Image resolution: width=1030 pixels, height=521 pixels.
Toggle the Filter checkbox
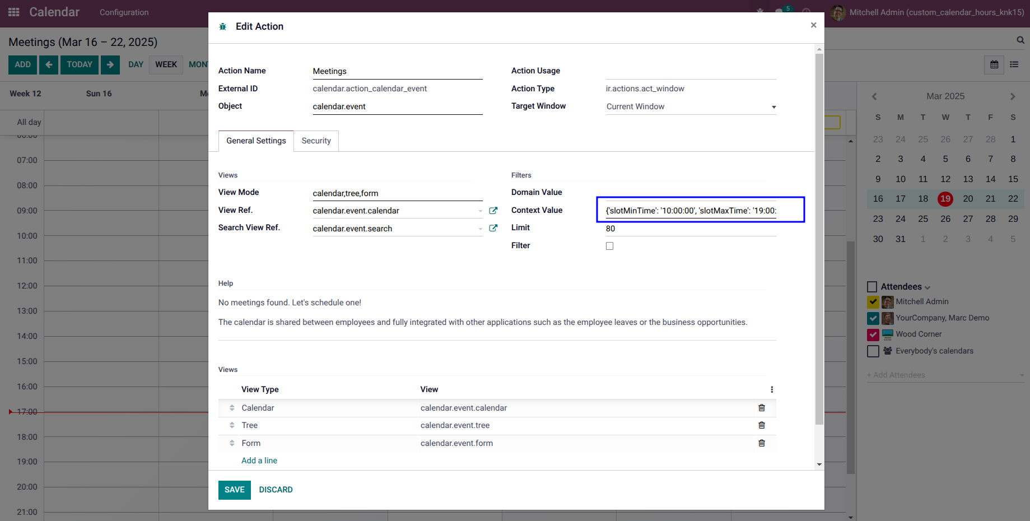609,246
